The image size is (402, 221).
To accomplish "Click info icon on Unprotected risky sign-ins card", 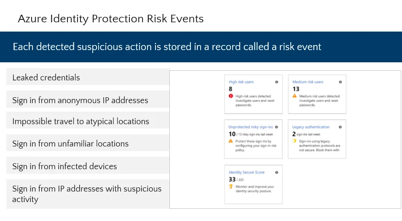I will point(276,127).
